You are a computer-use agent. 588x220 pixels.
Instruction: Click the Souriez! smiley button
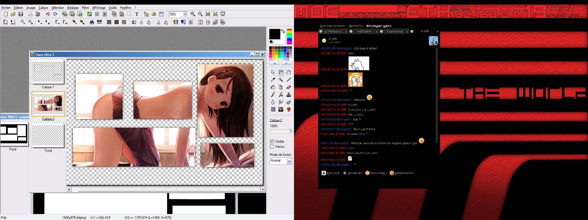[x=376, y=173]
